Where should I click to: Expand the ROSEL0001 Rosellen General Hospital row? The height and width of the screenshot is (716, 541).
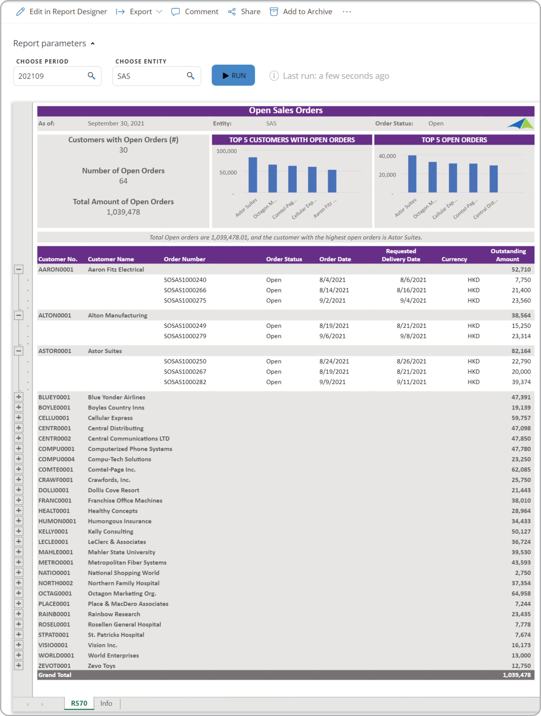[19, 624]
